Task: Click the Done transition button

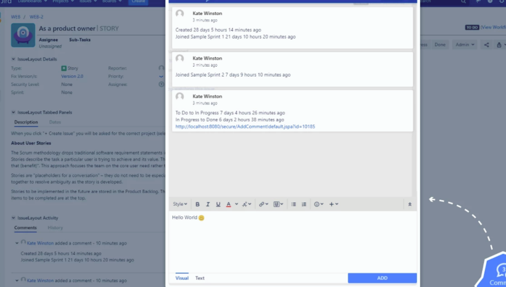Action: point(440,45)
